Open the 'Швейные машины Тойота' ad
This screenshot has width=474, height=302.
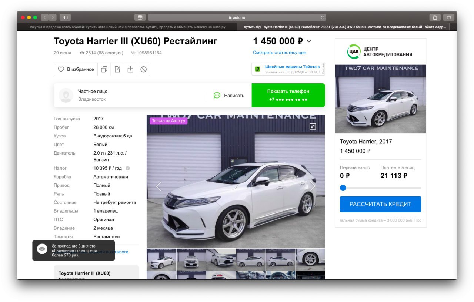[288, 69]
